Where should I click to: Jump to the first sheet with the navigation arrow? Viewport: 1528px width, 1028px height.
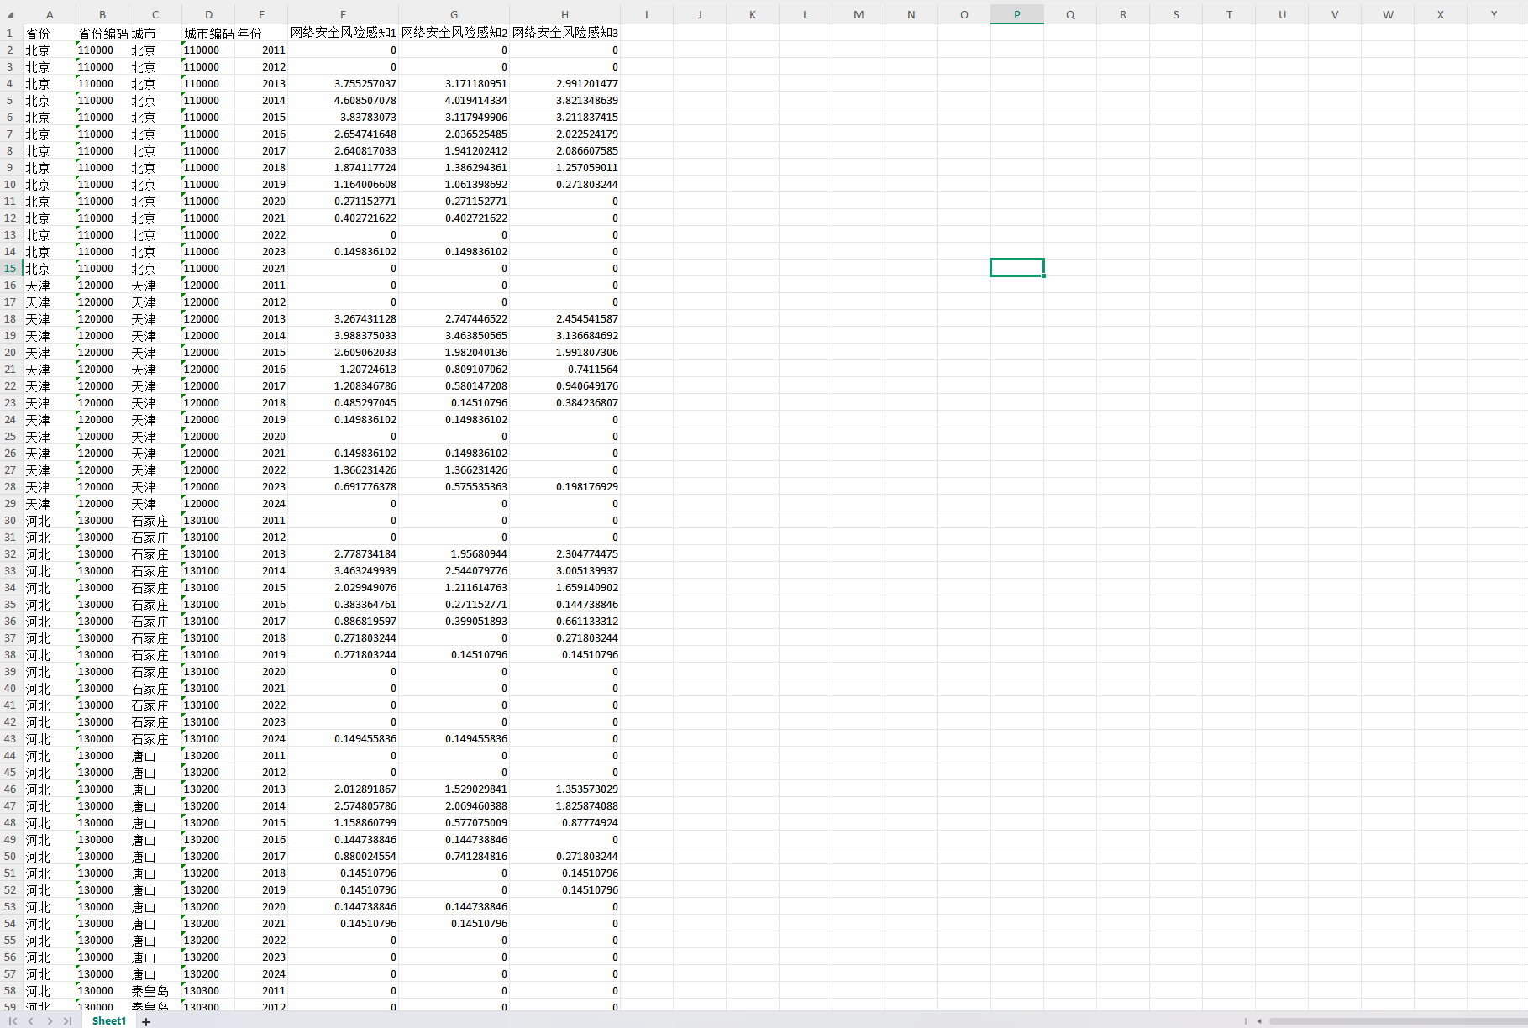(13, 1021)
